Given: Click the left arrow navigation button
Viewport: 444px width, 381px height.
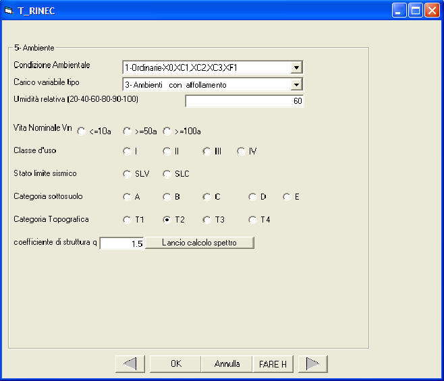Looking at the screenshot, I should pyautogui.click(x=130, y=363).
